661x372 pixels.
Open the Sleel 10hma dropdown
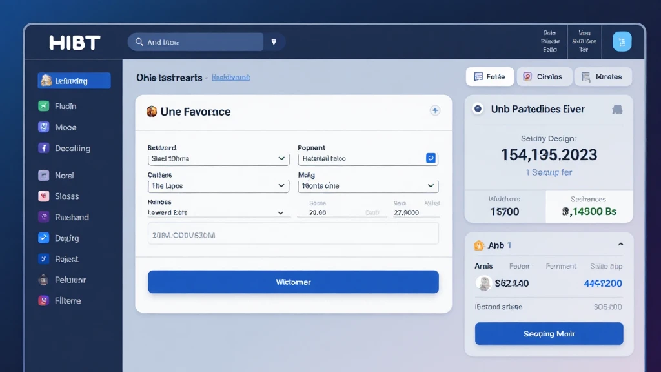218,158
